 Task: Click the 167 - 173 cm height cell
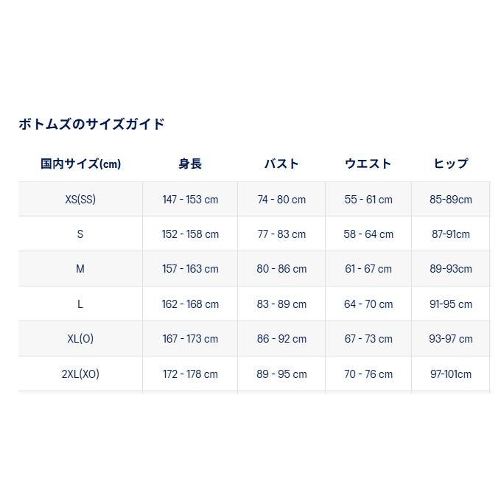190,339
